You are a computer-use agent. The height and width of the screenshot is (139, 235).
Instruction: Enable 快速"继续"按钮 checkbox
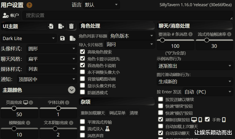point(160,106)
